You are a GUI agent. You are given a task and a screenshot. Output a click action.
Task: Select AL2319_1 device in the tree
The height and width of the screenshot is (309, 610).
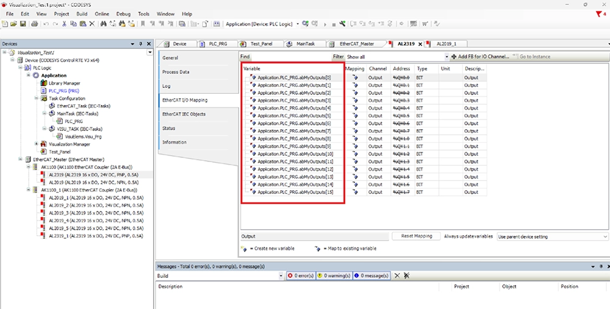click(96, 236)
